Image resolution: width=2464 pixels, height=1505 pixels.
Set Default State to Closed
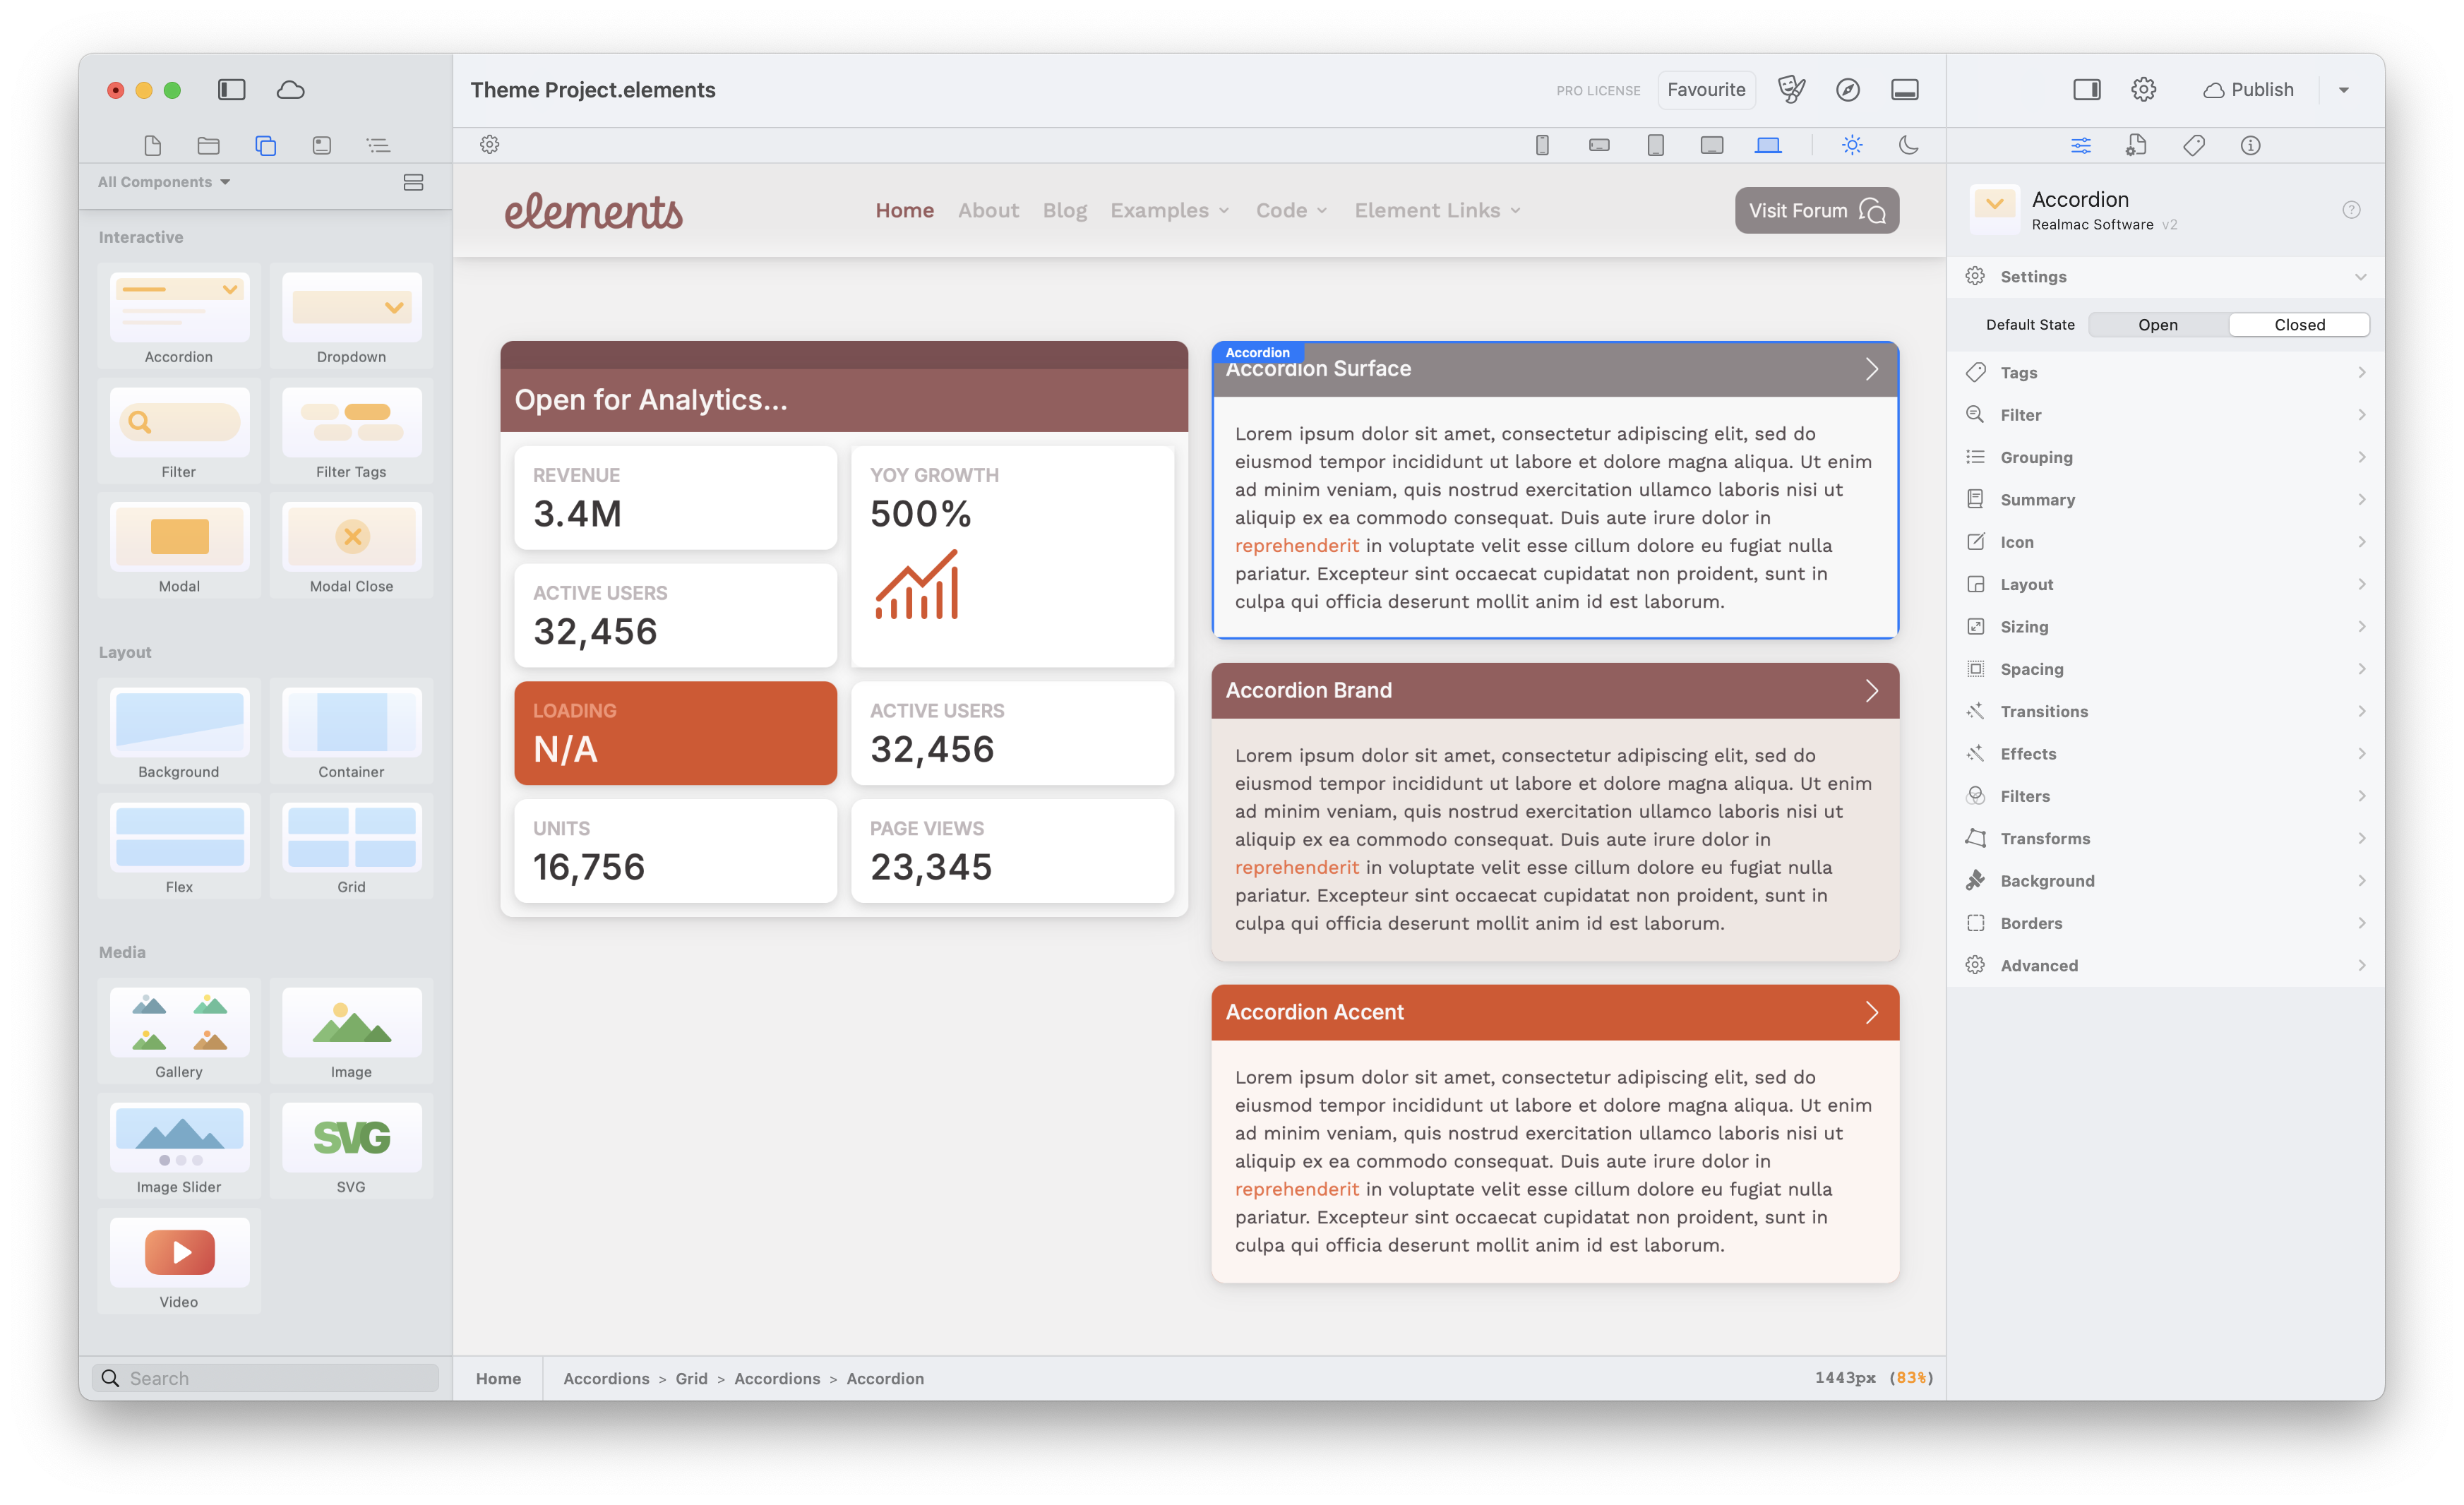[2299, 325]
